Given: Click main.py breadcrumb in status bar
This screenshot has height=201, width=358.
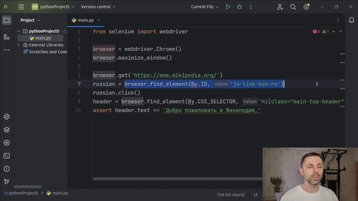Looking at the screenshot, I should click(57, 193).
